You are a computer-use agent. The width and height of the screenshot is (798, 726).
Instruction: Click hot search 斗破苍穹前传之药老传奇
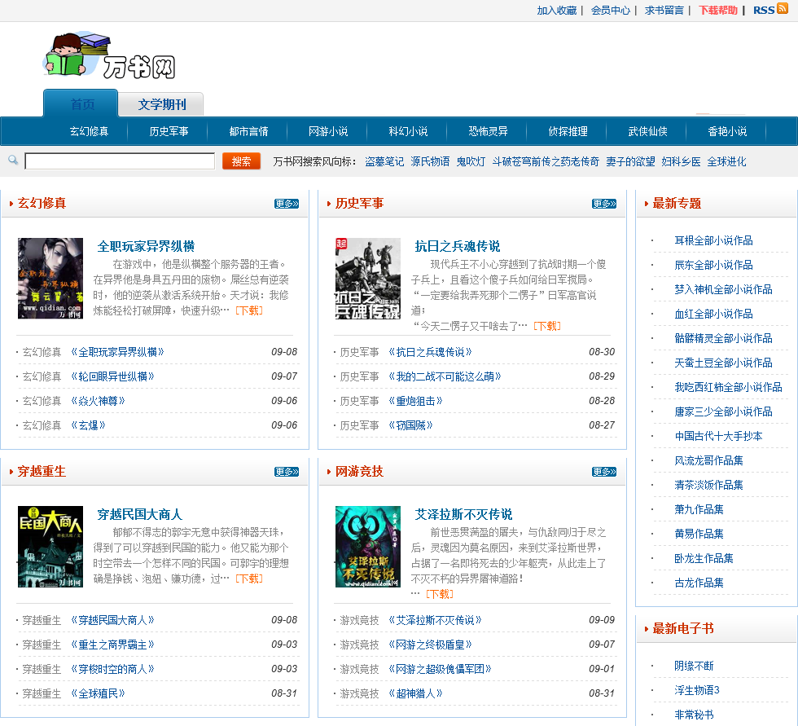[x=546, y=161]
